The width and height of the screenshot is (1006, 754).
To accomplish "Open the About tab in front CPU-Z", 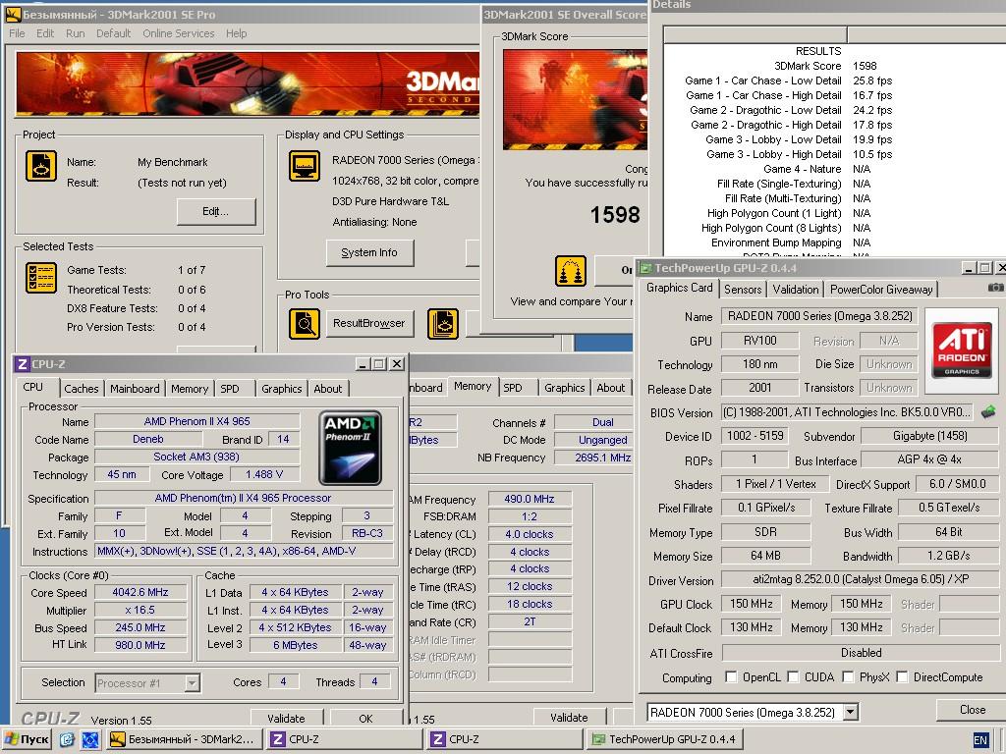I will click(x=328, y=389).
